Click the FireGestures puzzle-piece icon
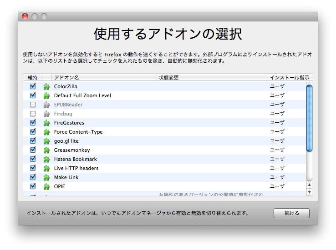The height and width of the screenshot is (250, 336). (x=46, y=123)
